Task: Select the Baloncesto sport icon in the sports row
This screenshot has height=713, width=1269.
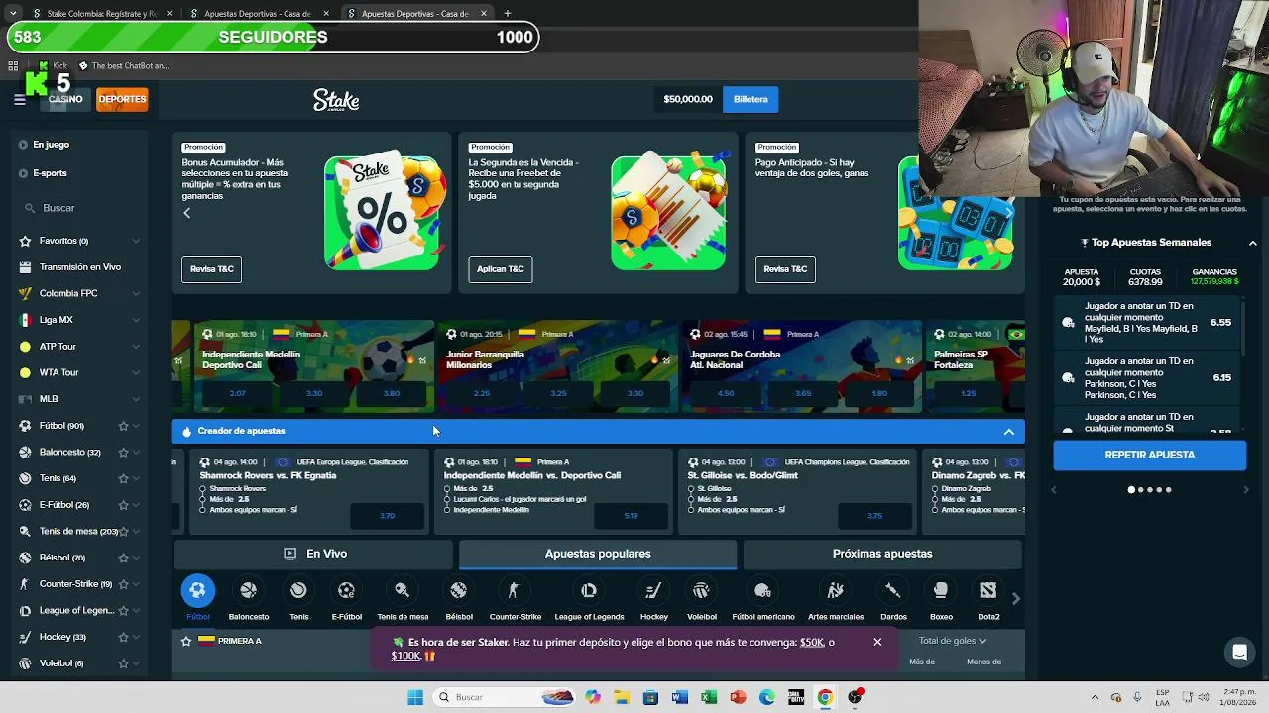Action: pyautogui.click(x=249, y=591)
